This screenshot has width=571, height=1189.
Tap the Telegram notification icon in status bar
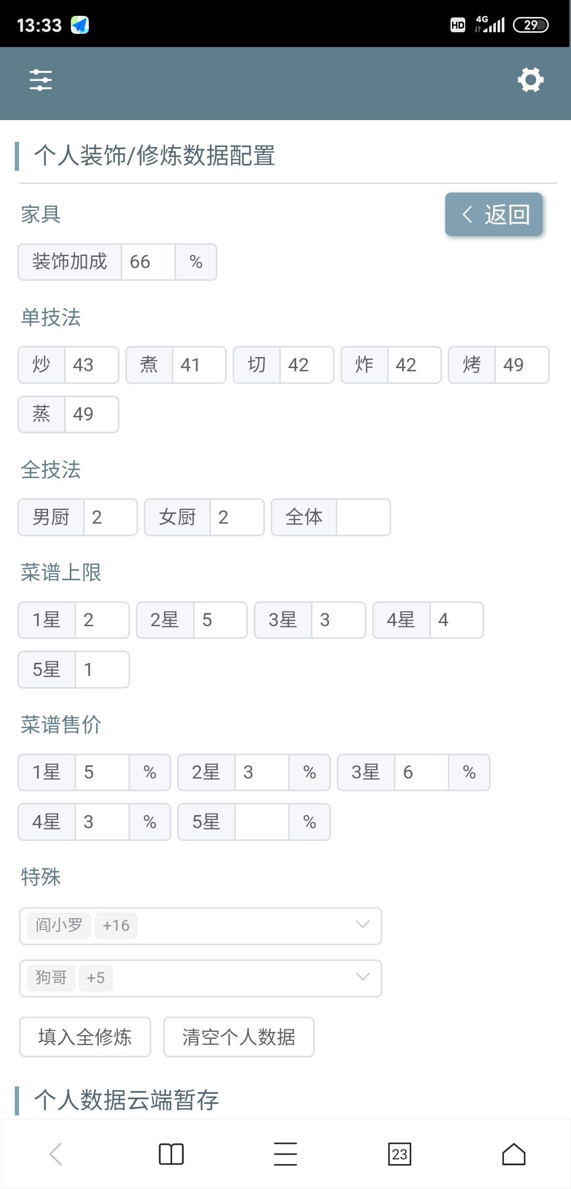[x=80, y=25]
